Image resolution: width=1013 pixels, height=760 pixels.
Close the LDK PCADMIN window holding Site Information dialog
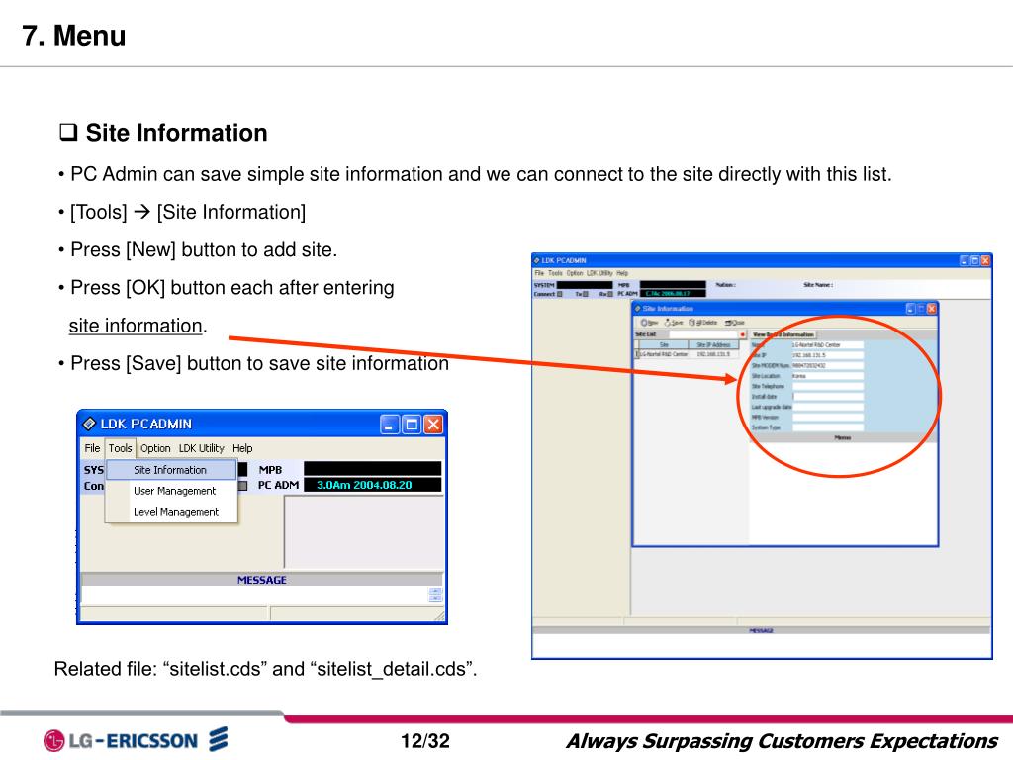point(985,261)
